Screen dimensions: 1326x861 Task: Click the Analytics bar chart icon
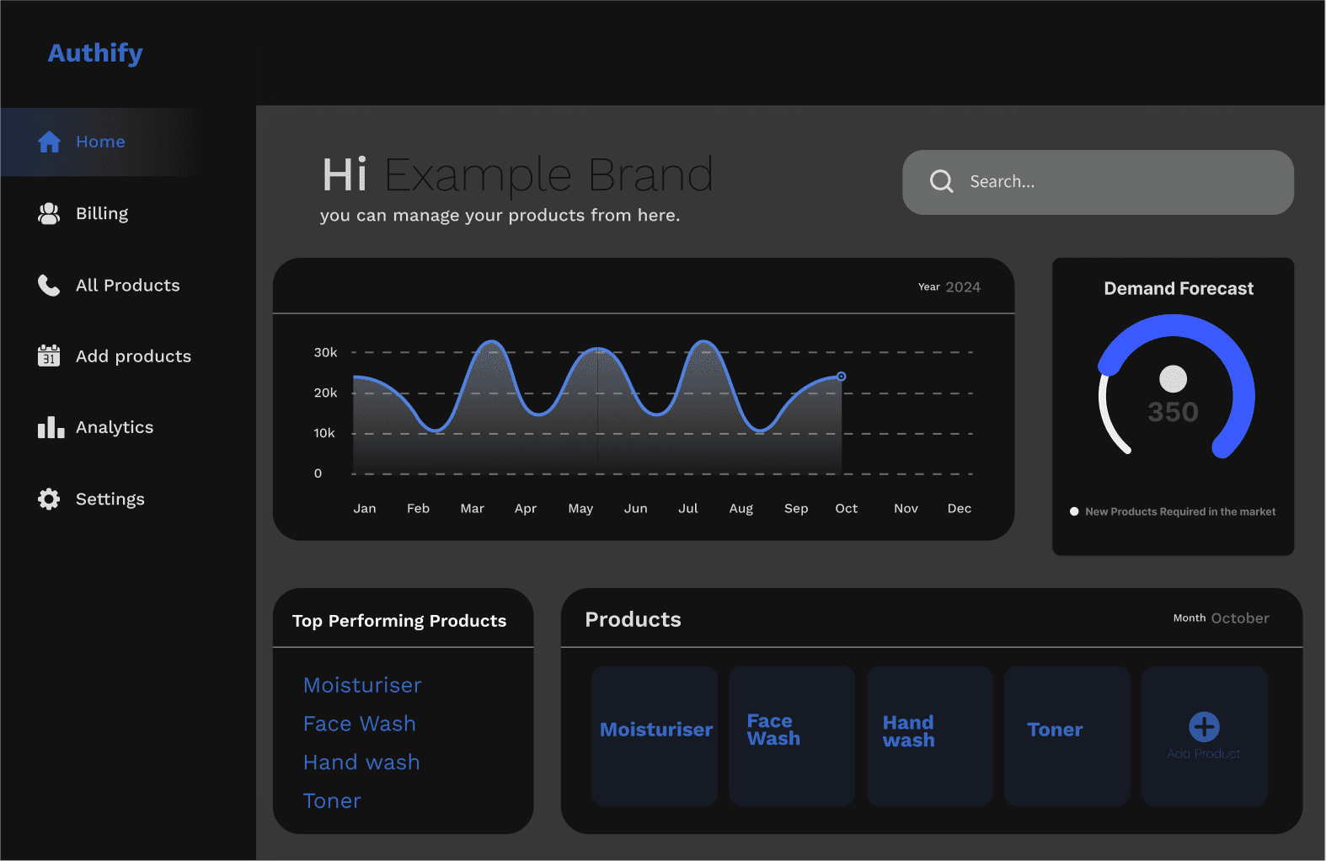(51, 428)
